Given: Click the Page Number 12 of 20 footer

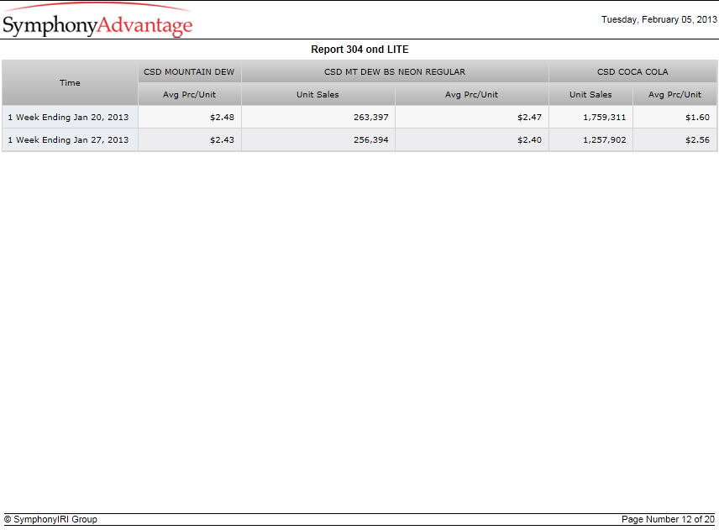Looking at the screenshot, I should pos(668,519).
